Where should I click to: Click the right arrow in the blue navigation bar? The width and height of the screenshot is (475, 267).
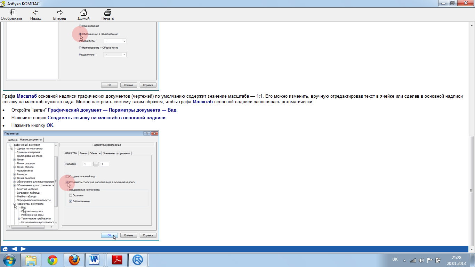coord(23,249)
